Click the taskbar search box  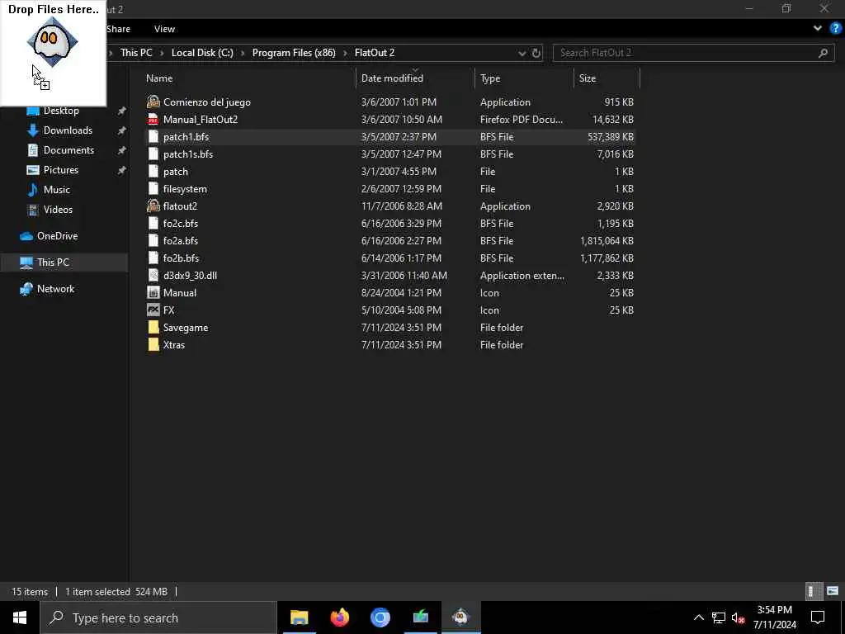158,617
